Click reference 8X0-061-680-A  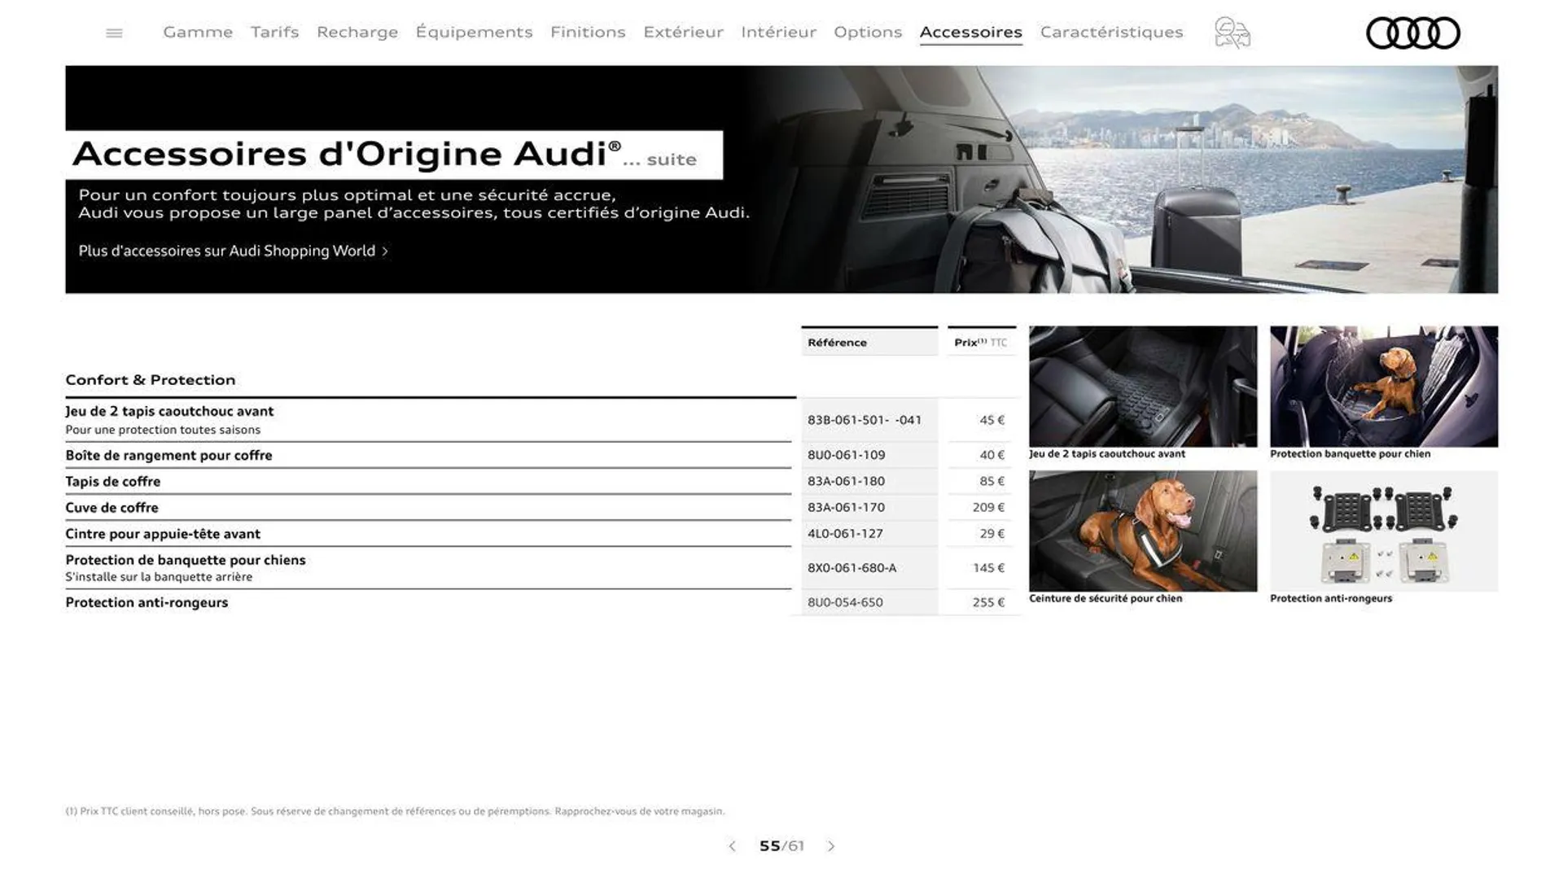coord(852,568)
